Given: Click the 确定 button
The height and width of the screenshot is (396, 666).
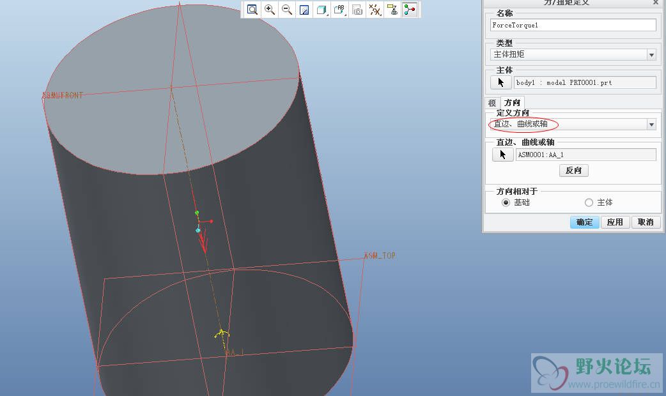Looking at the screenshot, I should pyautogui.click(x=584, y=222).
